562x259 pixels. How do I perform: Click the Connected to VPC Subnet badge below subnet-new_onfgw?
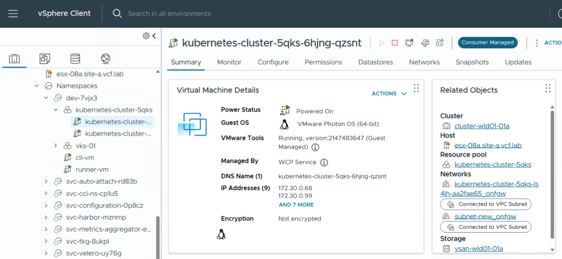point(486,227)
